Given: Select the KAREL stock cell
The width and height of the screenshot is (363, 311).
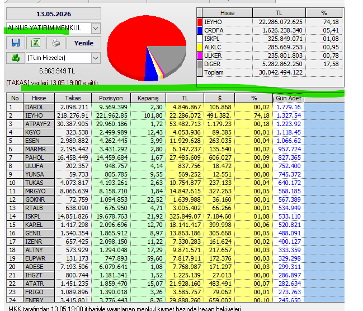Looking at the screenshot, I should (x=39, y=225).
